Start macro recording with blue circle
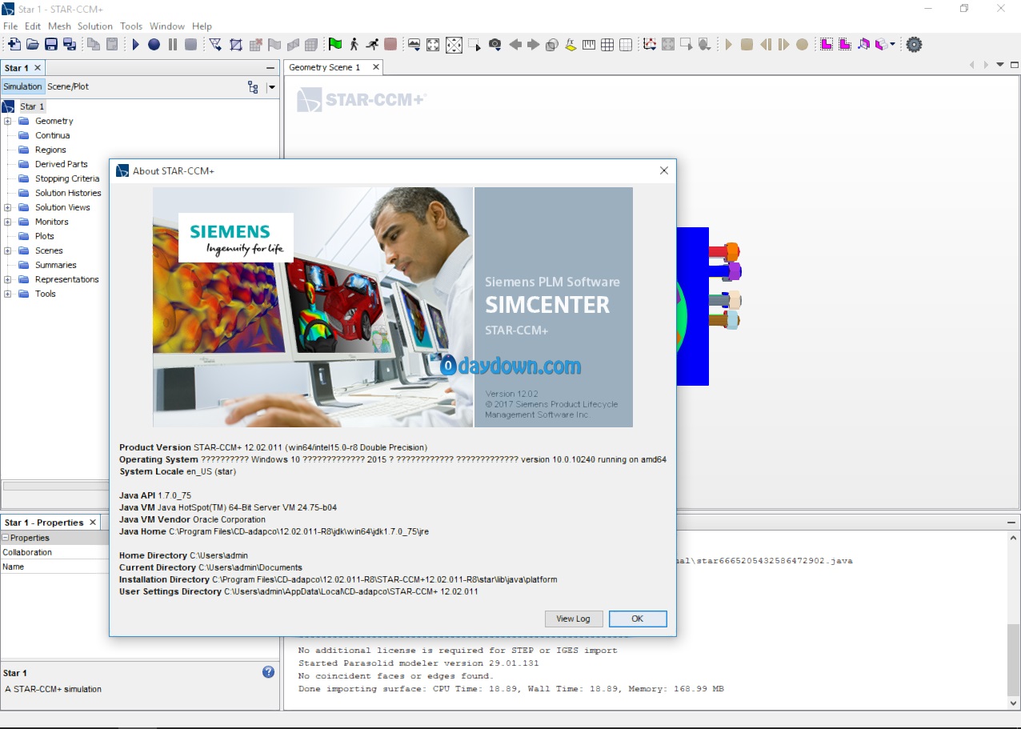Image resolution: width=1021 pixels, height=729 pixels. pyautogui.click(x=154, y=45)
